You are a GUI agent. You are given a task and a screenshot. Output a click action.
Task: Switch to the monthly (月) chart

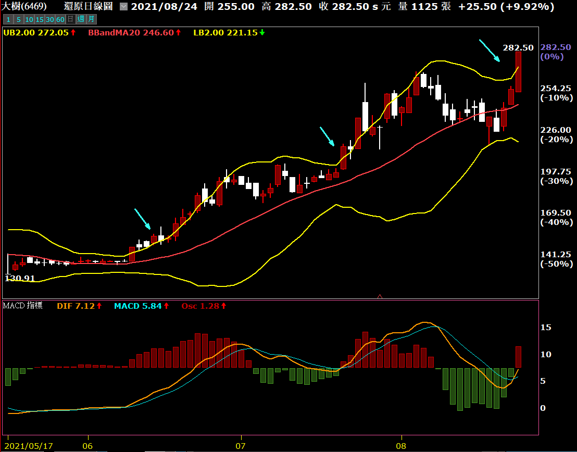[91, 19]
